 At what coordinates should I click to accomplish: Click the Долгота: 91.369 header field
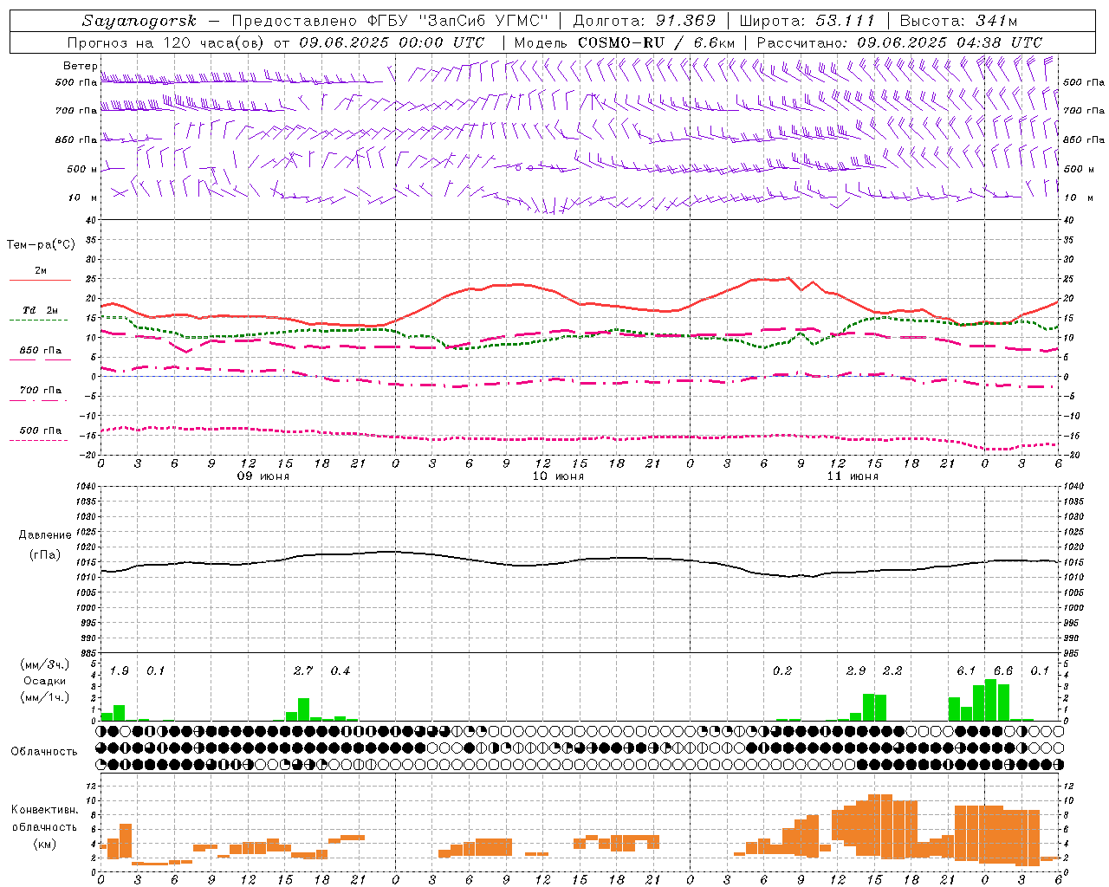pyautogui.click(x=645, y=21)
